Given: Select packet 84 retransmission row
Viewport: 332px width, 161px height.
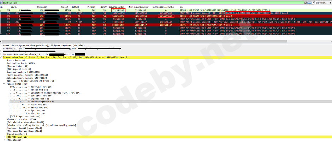Looking at the screenshot, I should tap(166, 28).
